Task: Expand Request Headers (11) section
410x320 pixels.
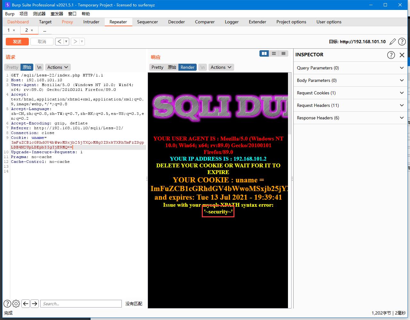Action: tap(350, 105)
